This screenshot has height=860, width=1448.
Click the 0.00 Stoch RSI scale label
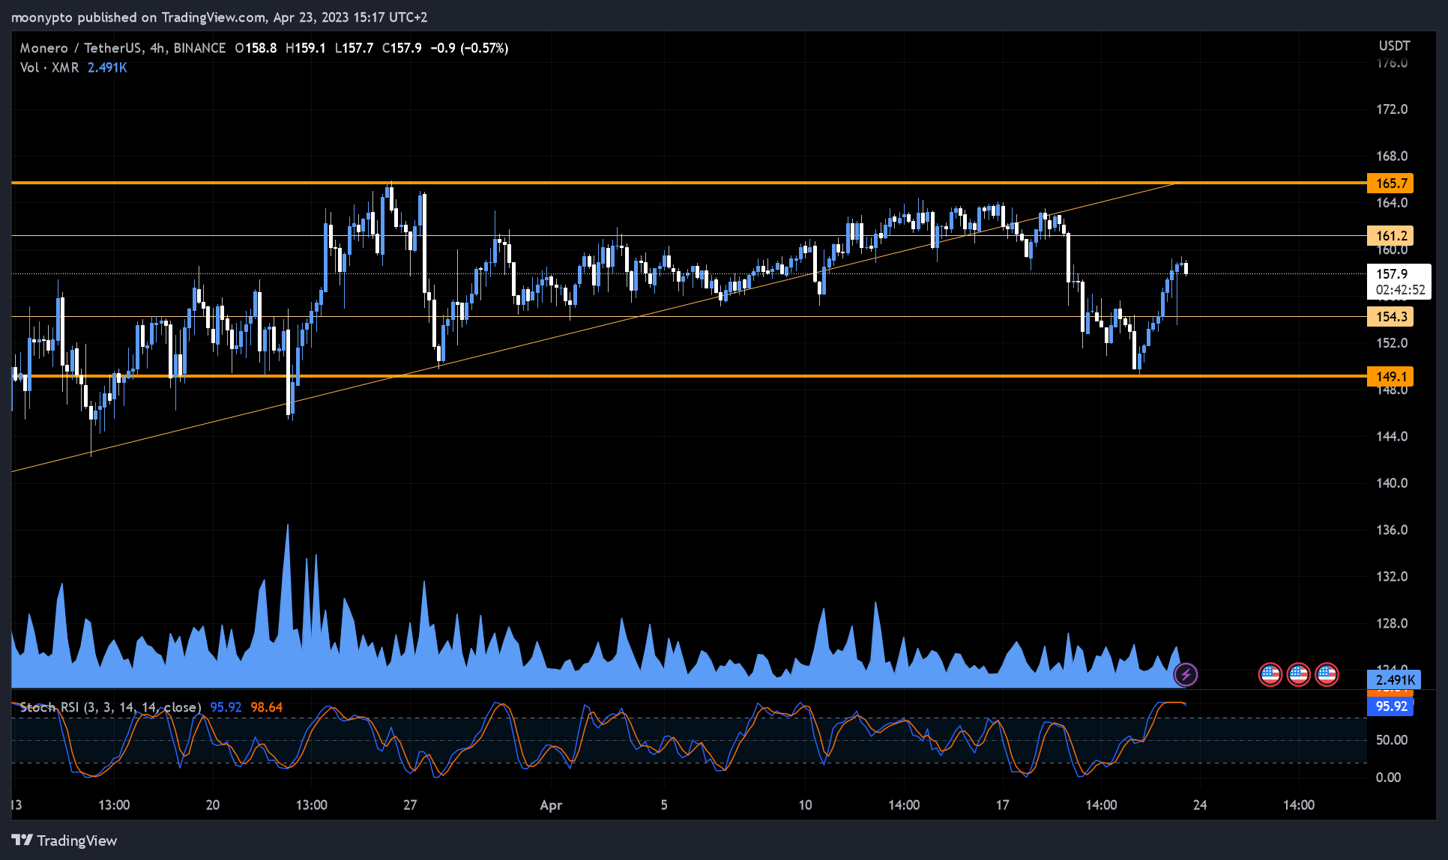click(1388, 778)
